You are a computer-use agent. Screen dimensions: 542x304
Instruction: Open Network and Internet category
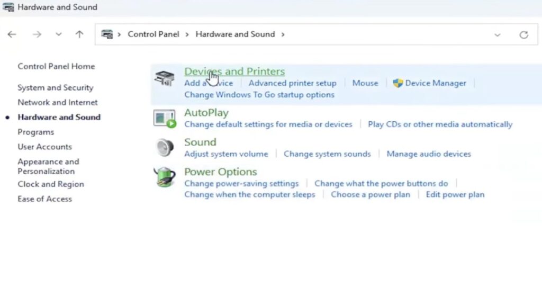point(58,102)
